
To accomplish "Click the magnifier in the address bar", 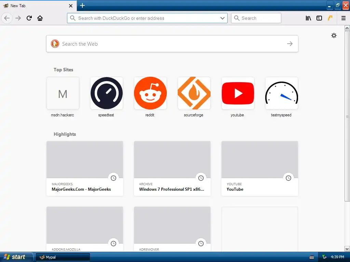I will (x=72, y=18).
